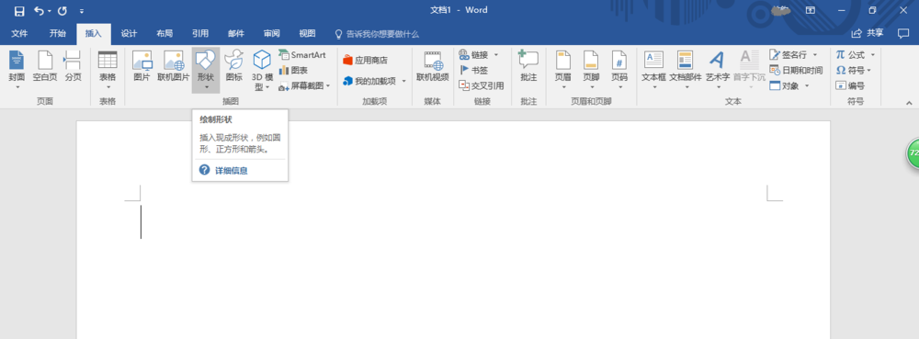Open the 页码 page number menu

(x=619, y=69)
